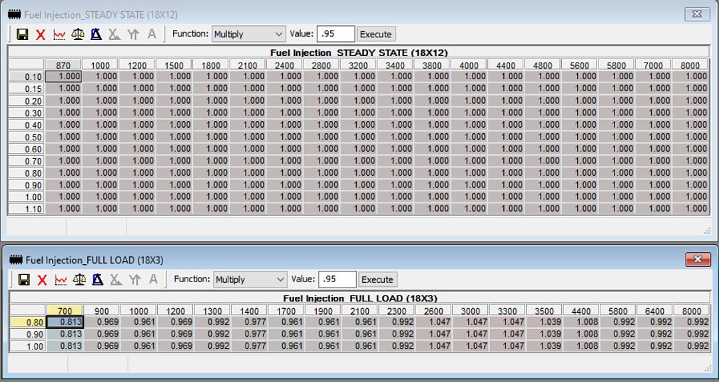
Task: Click the STEADY STATE (18X12) table title bar
Action: click(x=359, y=53)
